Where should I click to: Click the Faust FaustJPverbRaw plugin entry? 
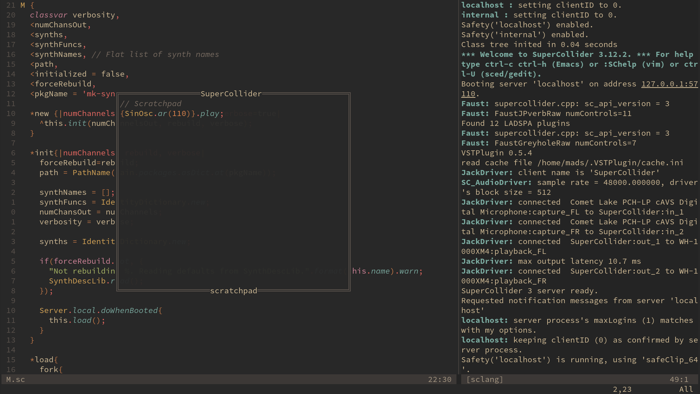553,113
